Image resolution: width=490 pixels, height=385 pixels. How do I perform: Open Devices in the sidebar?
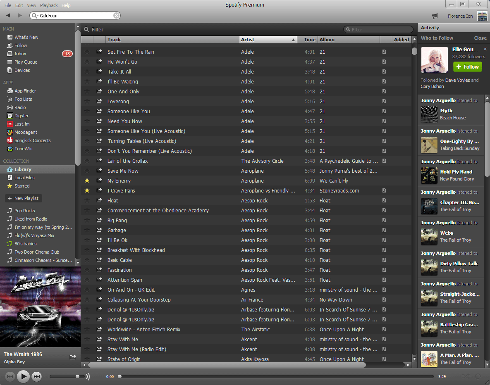pyautogui.click(x=22, y=70)
